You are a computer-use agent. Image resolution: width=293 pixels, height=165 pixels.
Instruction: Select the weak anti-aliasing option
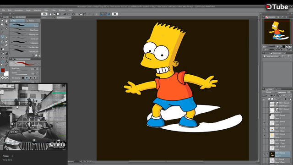[27, 78]
